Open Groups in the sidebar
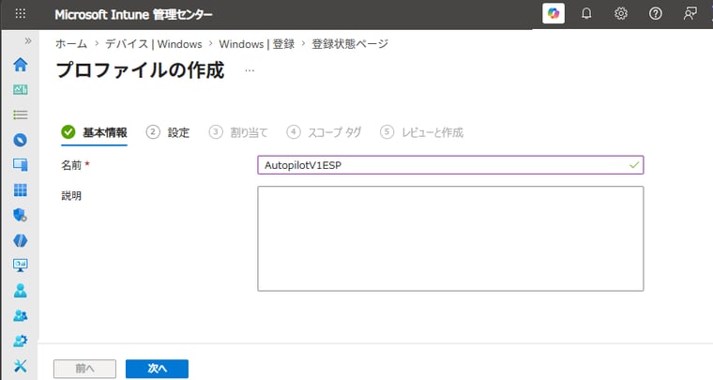 [x=20, y=315]
